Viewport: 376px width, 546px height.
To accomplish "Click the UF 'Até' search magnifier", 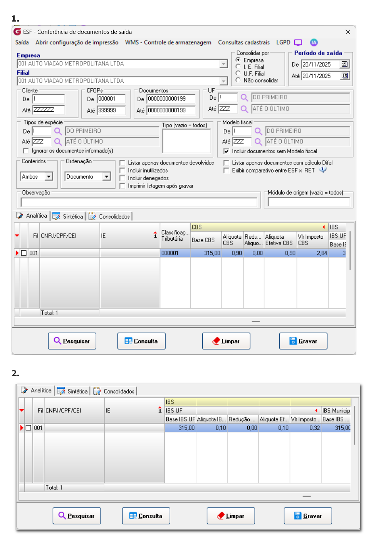I will click(244, 109).
